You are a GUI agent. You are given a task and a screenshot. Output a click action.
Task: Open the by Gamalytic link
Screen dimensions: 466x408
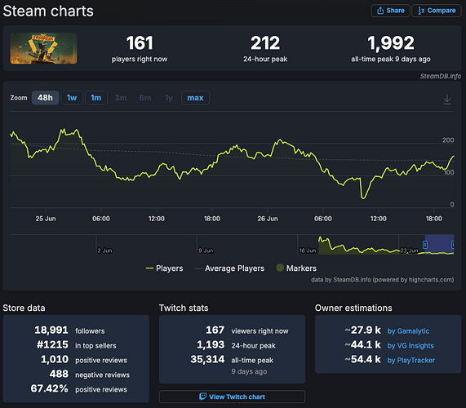coord(408,330)
